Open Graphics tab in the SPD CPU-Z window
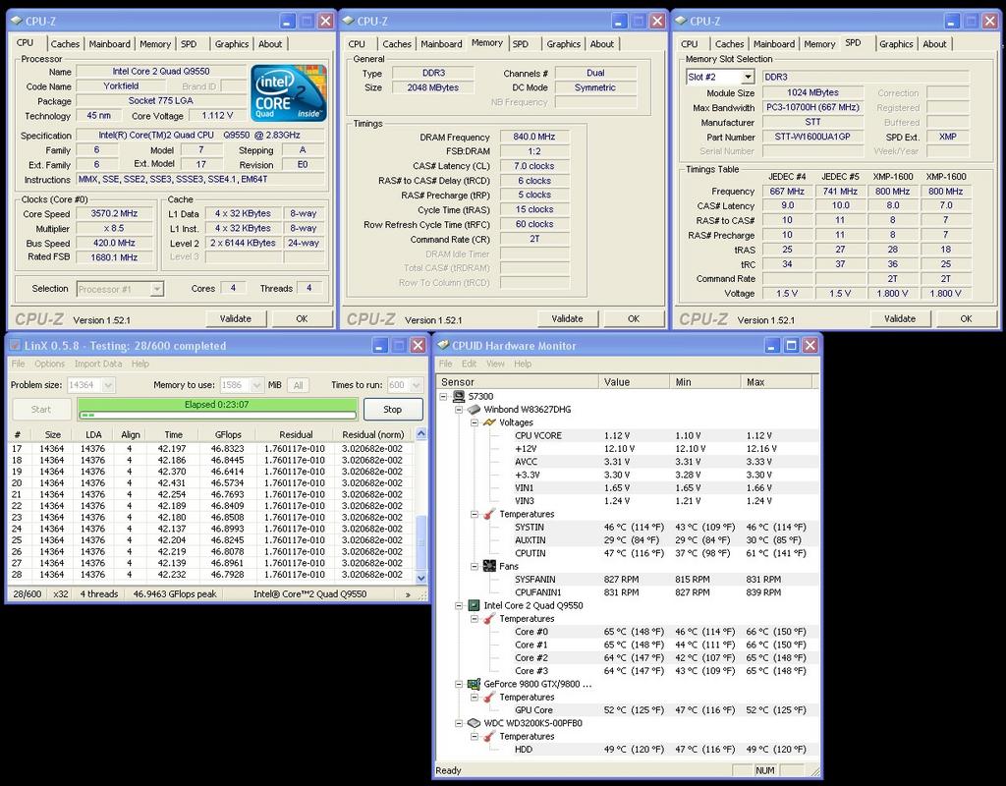1006x786 pixels. pos(896,44)
